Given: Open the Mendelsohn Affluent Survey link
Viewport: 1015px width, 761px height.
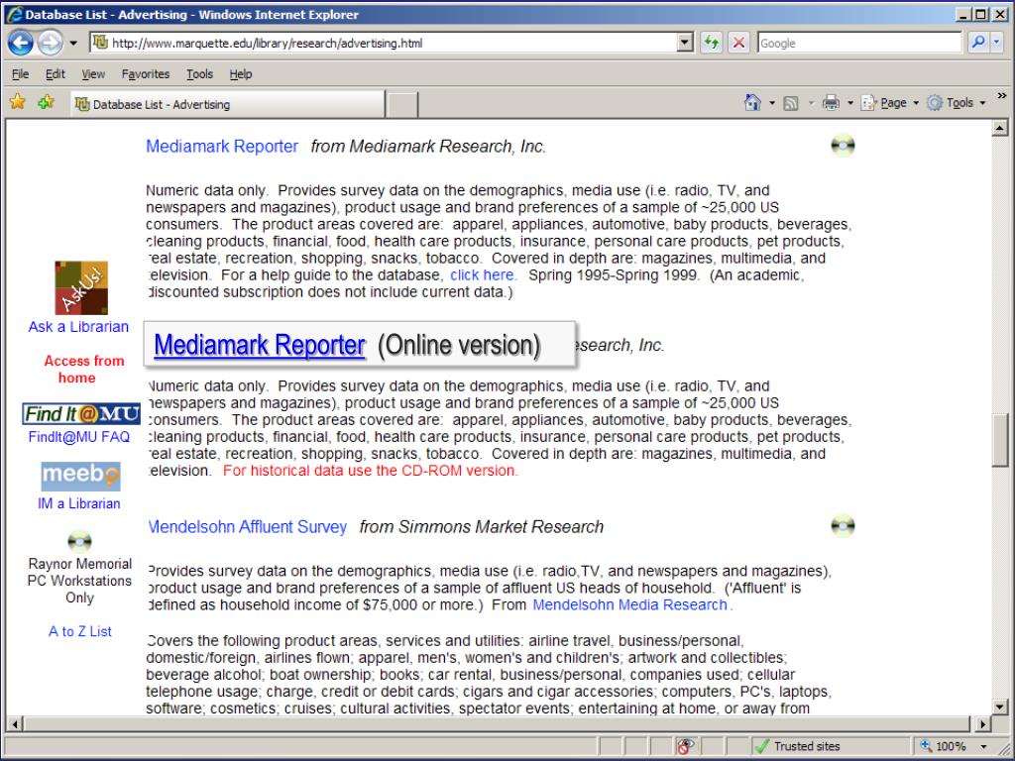Looking at the screenshot, I should (x=248, y=527).
